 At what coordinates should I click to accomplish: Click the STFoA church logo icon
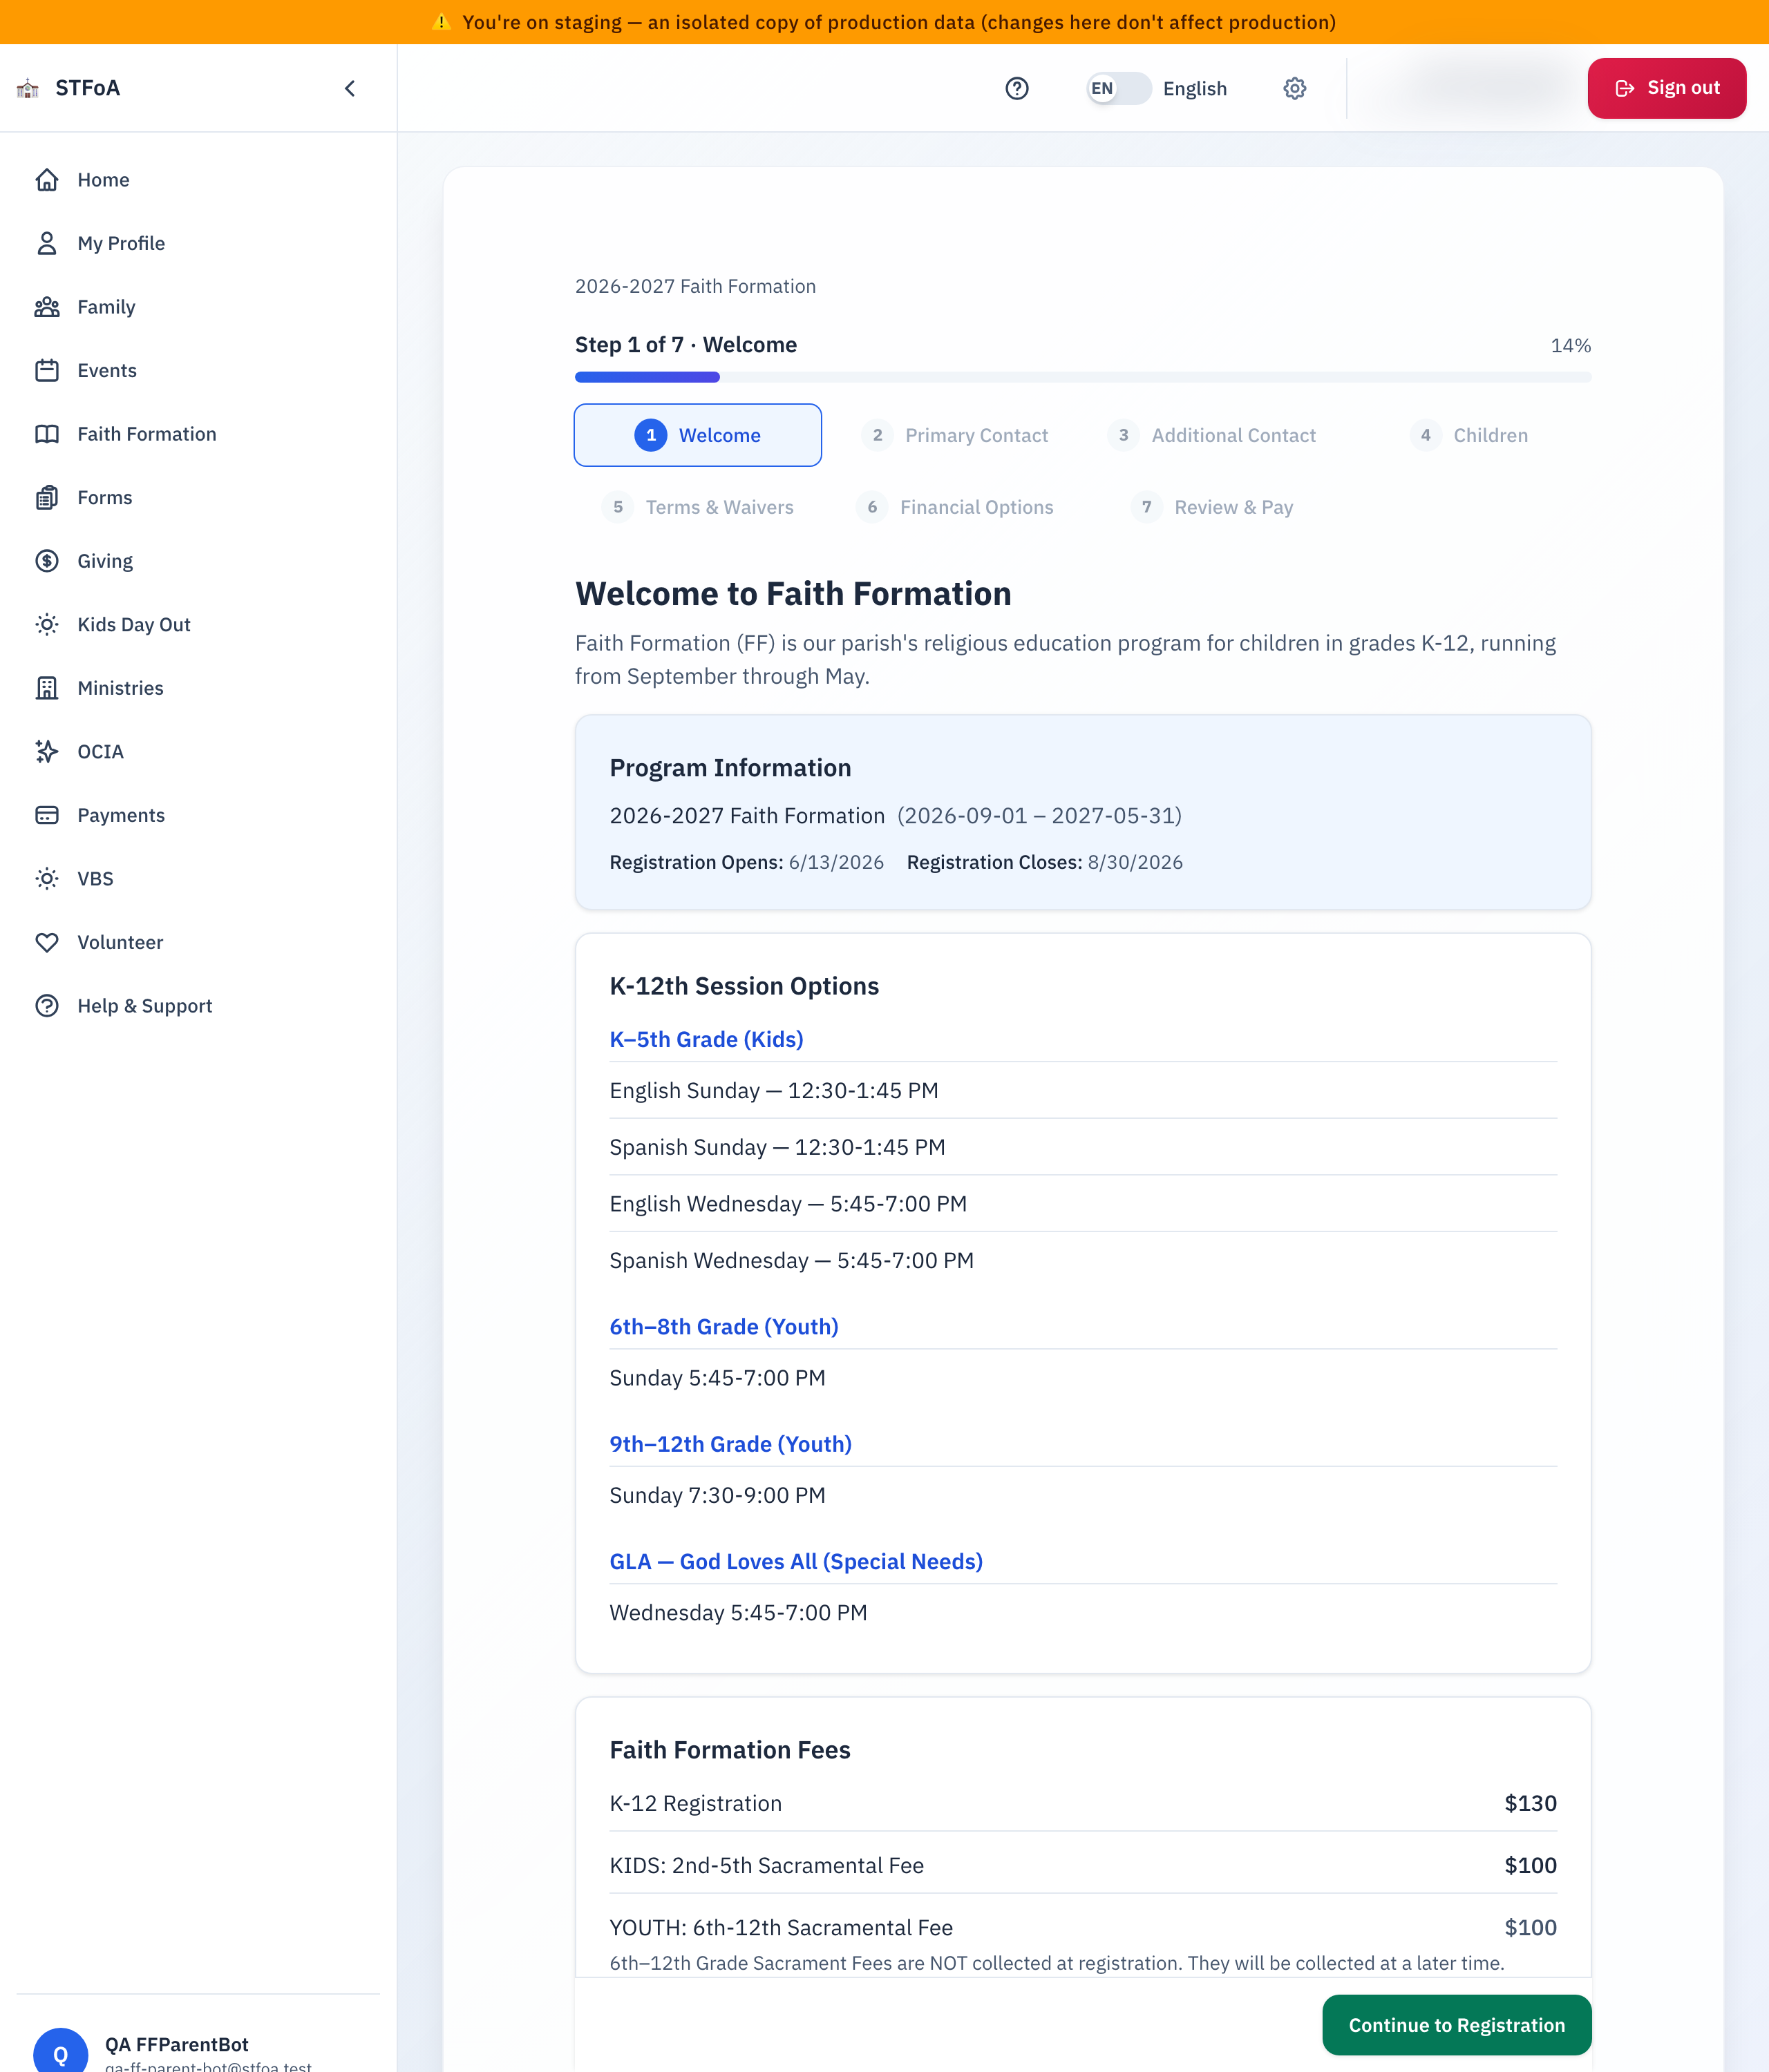[28, 88]
